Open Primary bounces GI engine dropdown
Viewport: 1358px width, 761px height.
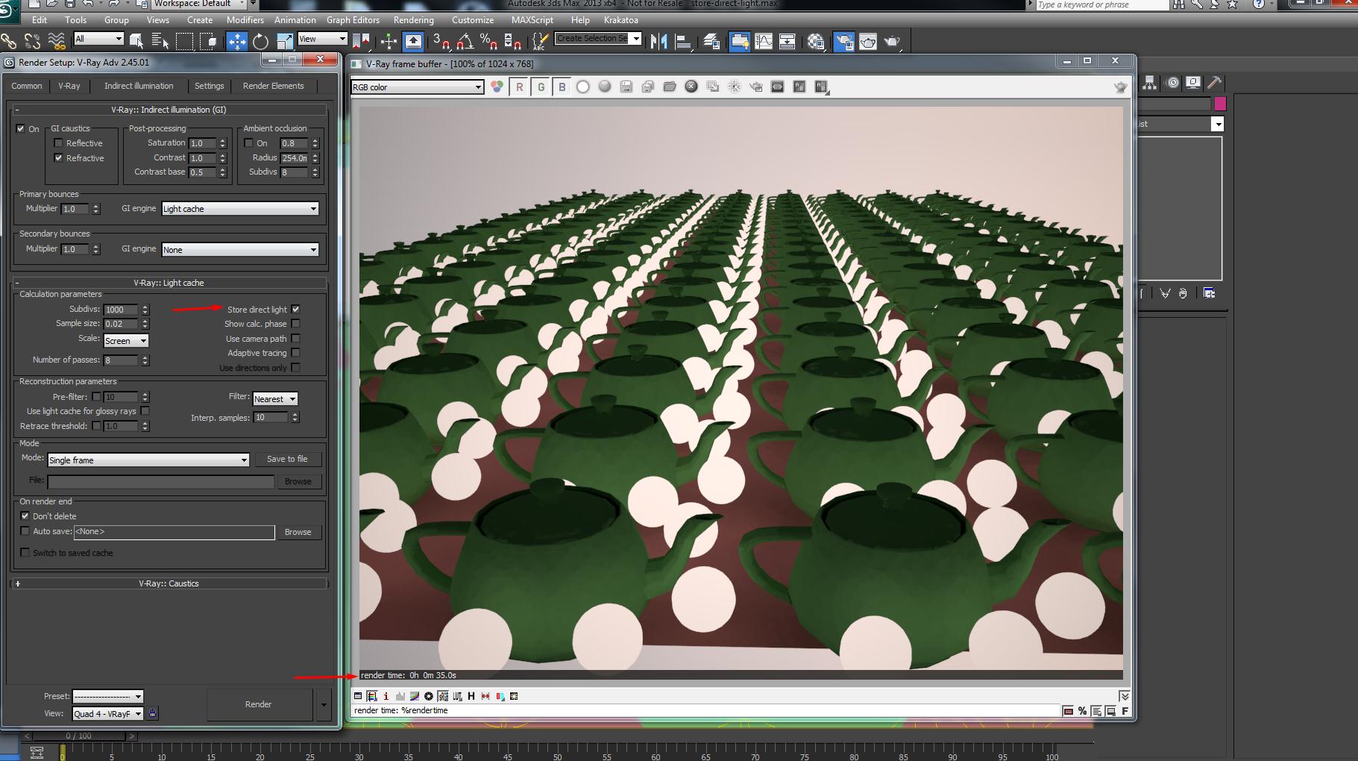[240, 209]
